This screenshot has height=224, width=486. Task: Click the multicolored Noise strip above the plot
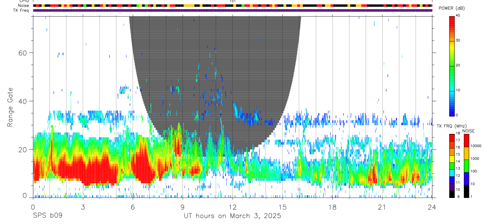233,6
